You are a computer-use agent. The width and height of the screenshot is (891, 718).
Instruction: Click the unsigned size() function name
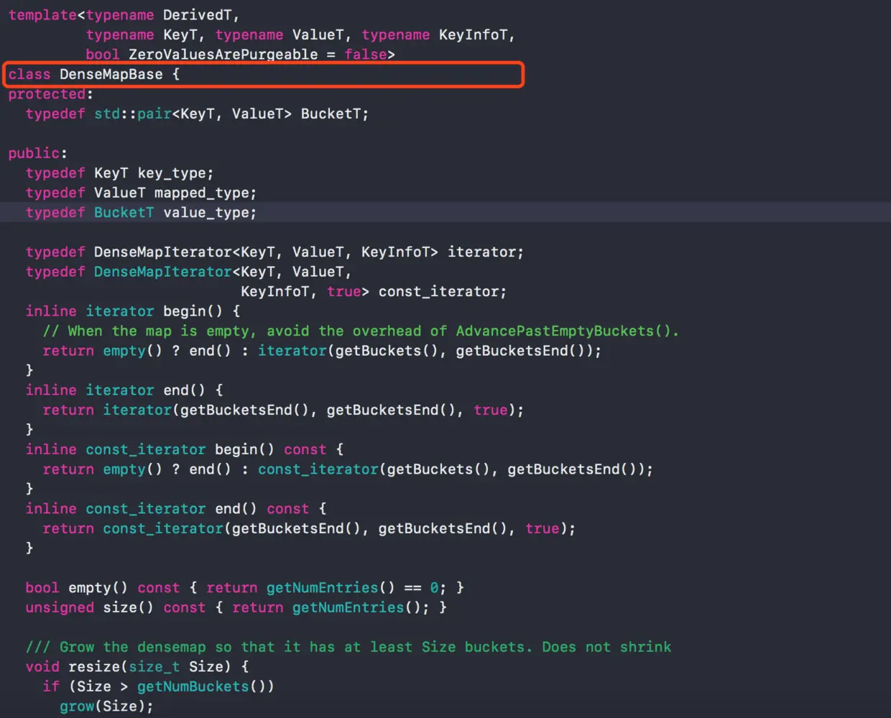tap(119, 607)
